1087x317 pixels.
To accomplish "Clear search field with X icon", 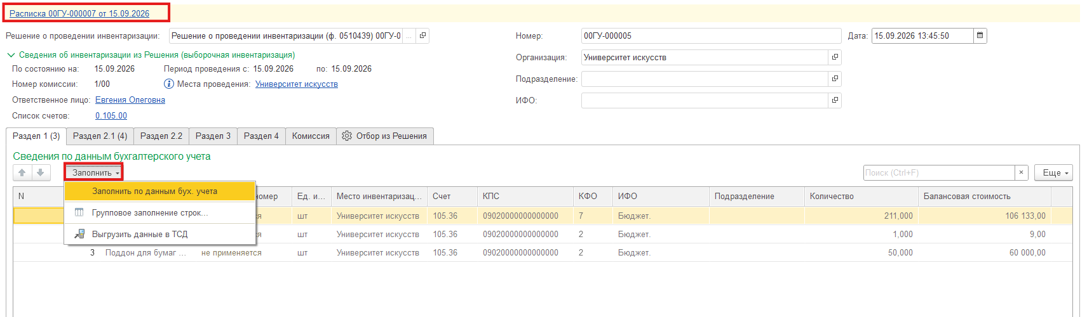I will coord(1021,172).
